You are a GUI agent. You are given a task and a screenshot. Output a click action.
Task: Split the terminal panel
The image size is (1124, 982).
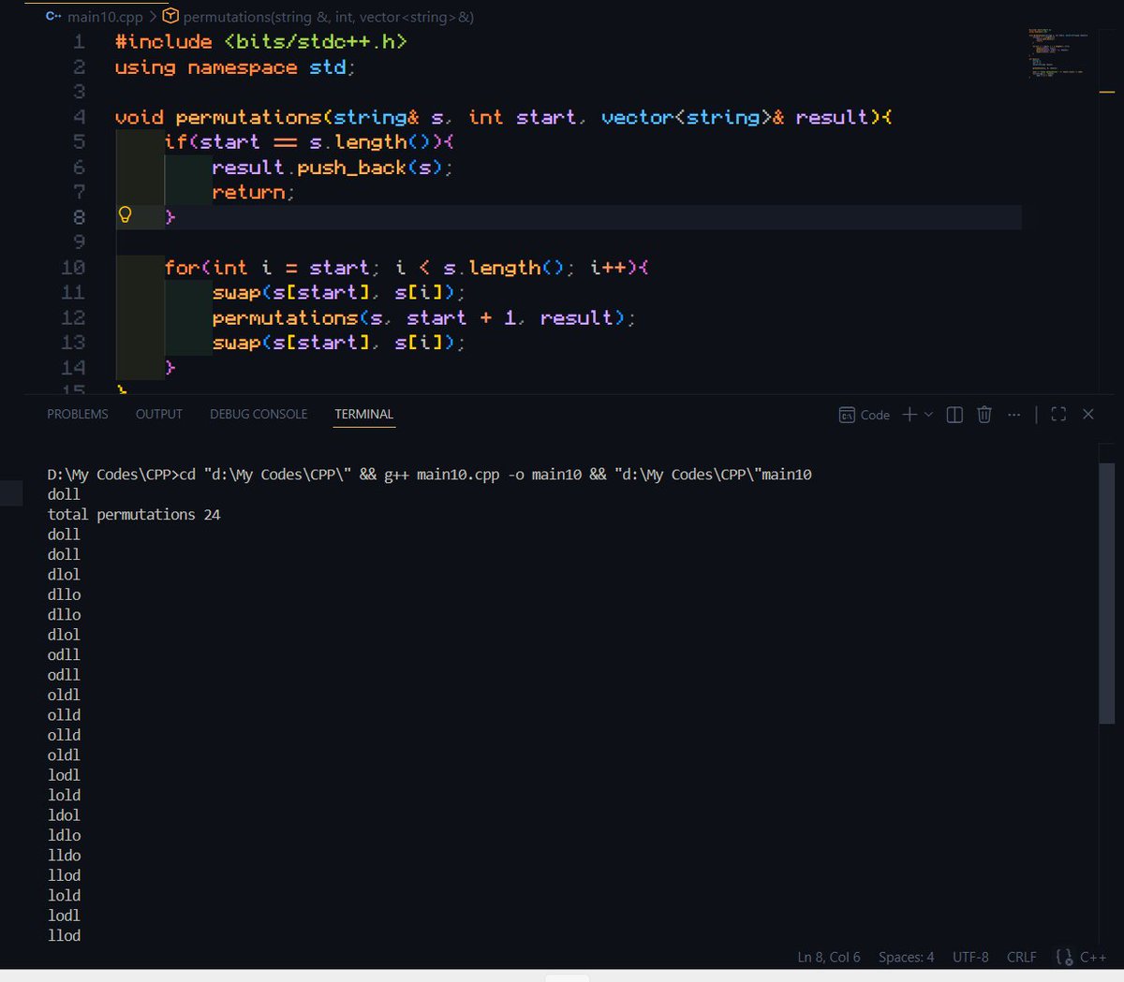pos(954,414)
